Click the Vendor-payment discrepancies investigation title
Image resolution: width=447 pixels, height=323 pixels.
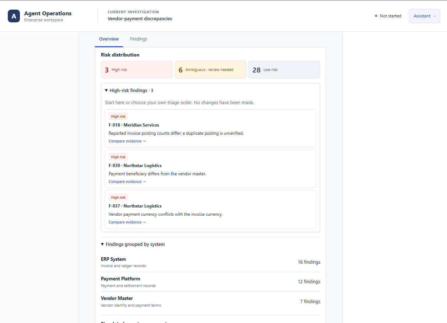(140, 19)
